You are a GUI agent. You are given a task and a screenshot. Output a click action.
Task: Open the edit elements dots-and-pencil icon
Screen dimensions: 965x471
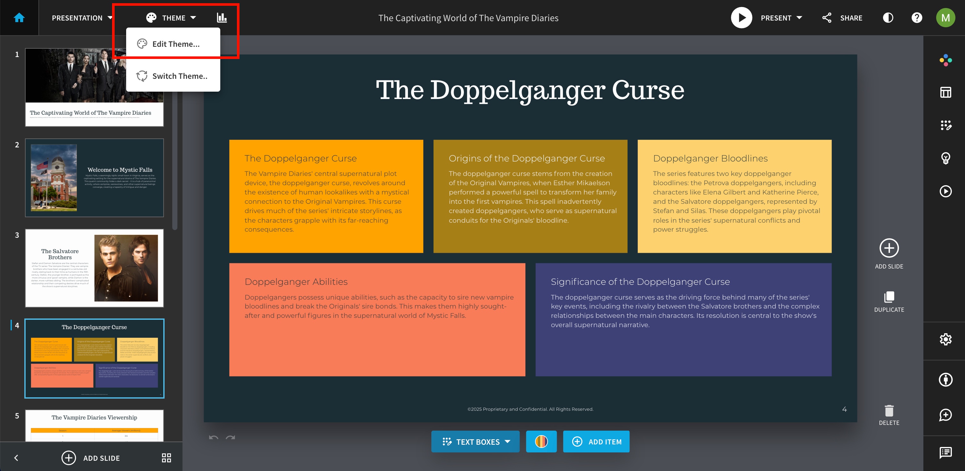click(945, 125)
